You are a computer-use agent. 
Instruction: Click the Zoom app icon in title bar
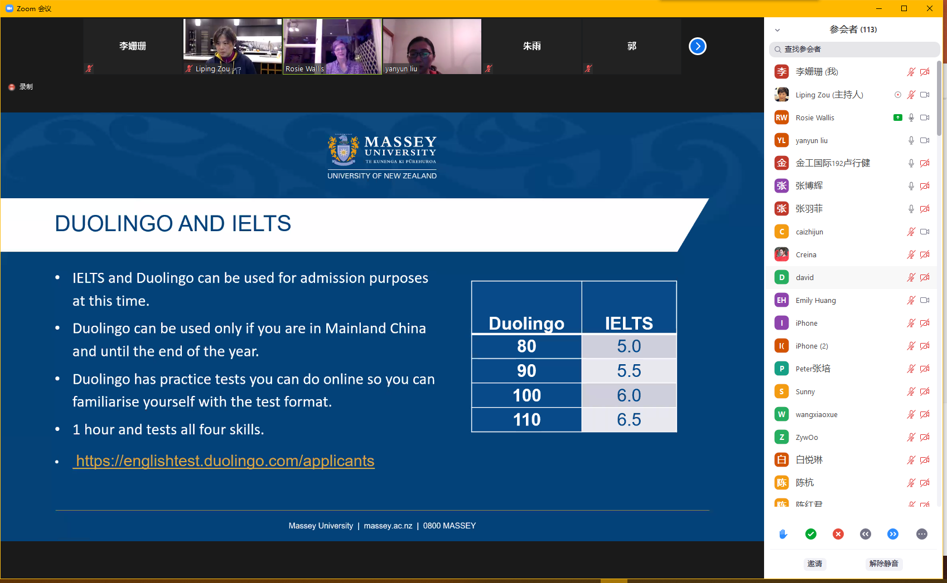coord(9,8)
